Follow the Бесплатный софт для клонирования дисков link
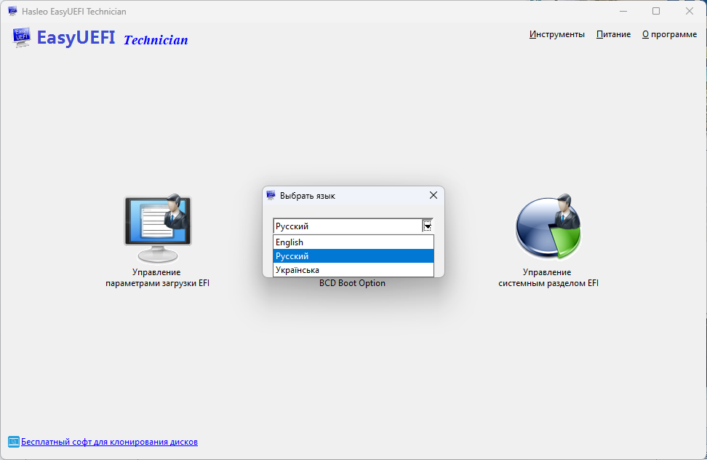The image size is (707, 460). click(x=109, y=442)
